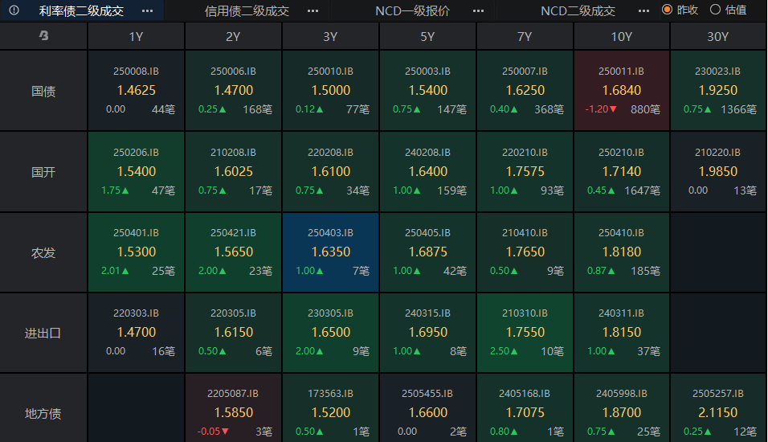Select the 估值 radio button
Viewport: 768px width, 442px height.
tap(715, 10)
